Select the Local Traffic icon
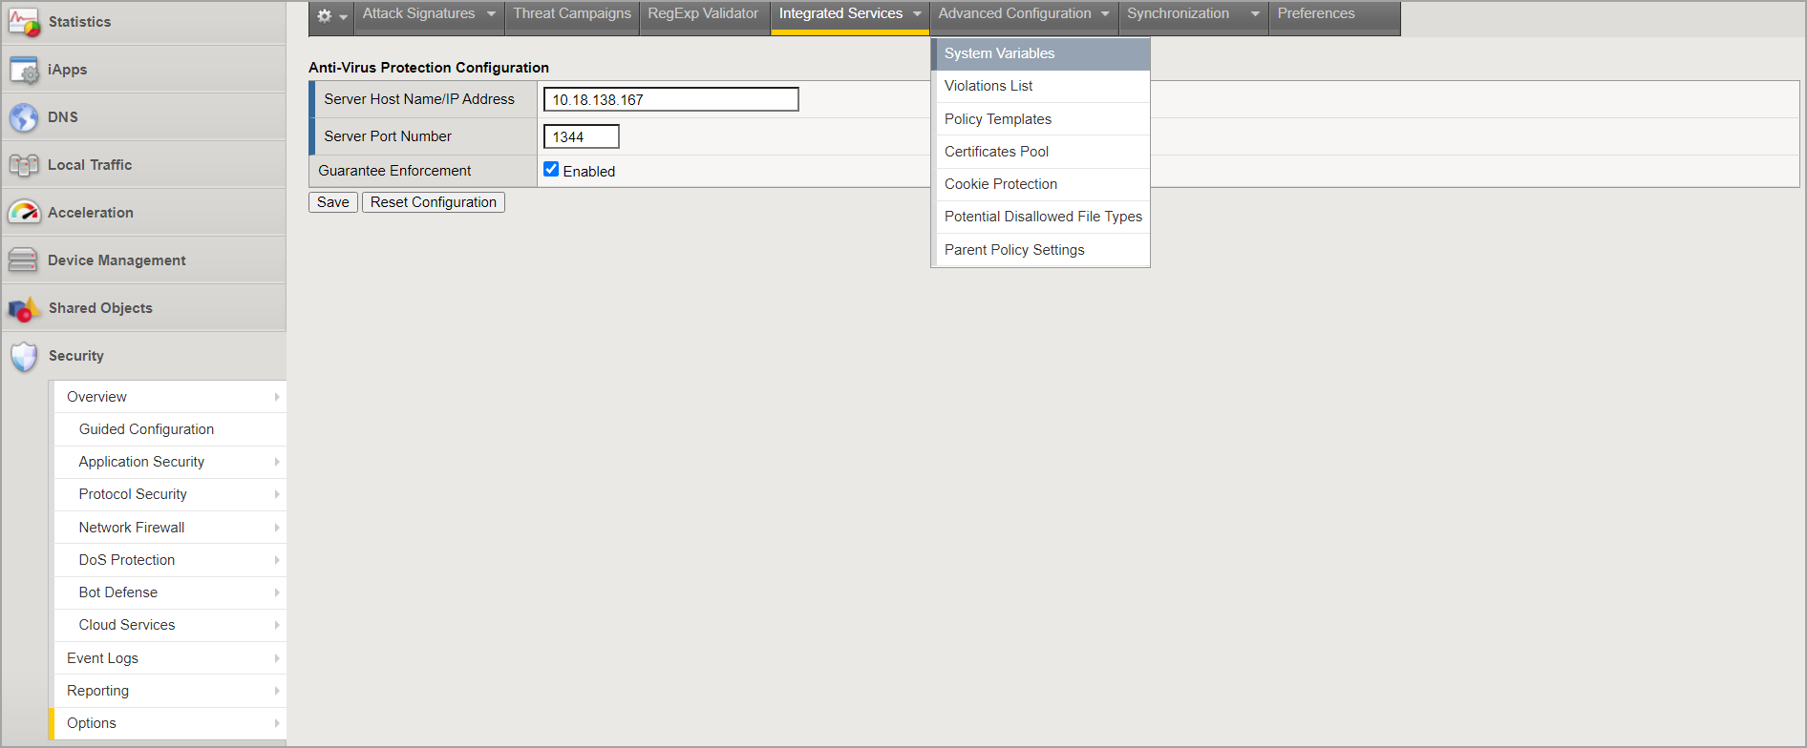The height and width of the screenshot is (748, 1807). click(24, 165)
